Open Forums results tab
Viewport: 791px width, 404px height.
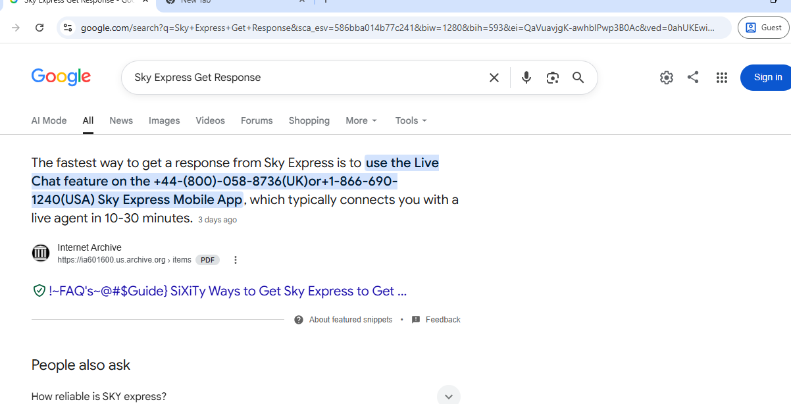pyautogui.click(x=257, y=120)
